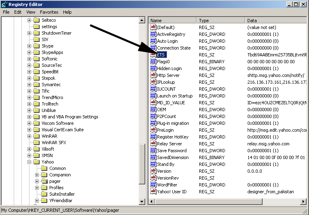Click the open pager folder icon
309x215 pixels.
pyautogui.click(x=44, y=181)
